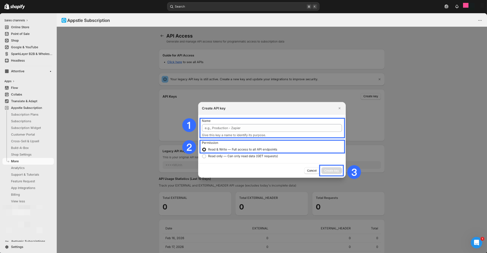Image resolution: width=487 pixels, height=253 pixels.
Task: Click the key Name input field
Action: click(x=272, y=128)
